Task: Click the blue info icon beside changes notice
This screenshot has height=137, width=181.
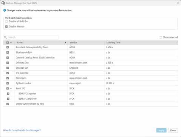Action: click(5, 10)
